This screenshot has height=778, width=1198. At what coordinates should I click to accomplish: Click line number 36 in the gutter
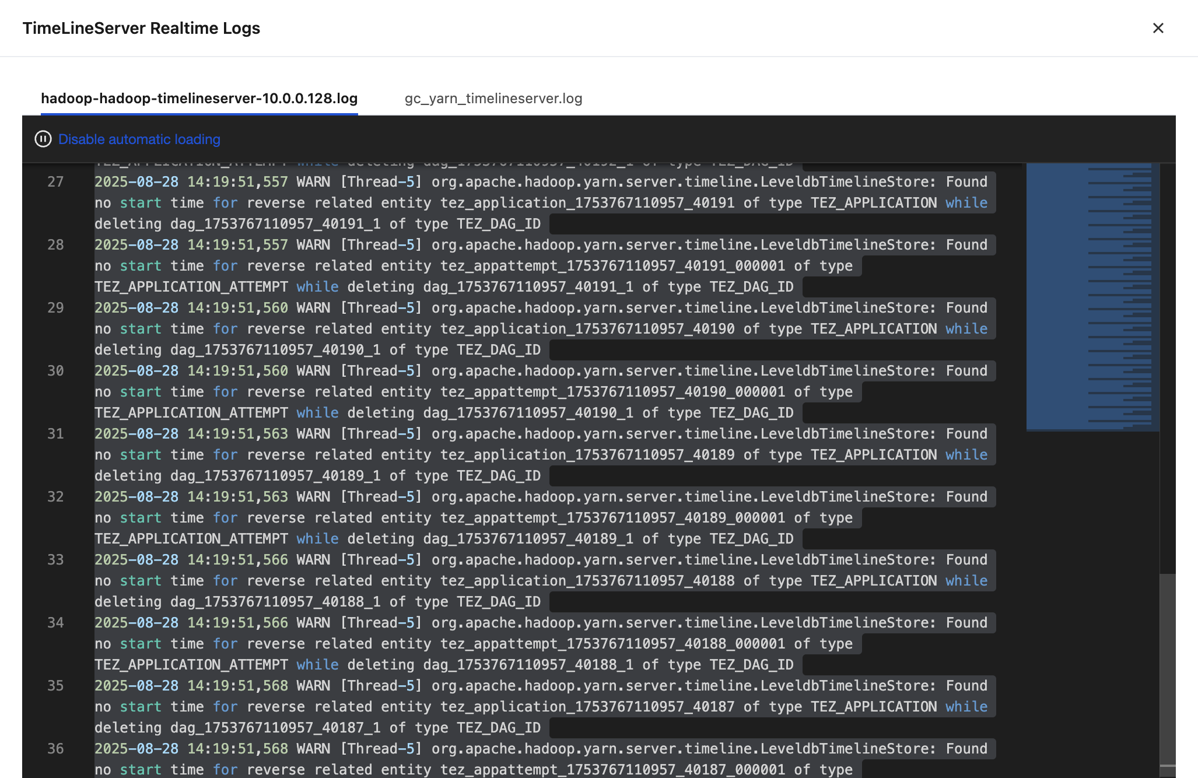[x=55, y=749]
